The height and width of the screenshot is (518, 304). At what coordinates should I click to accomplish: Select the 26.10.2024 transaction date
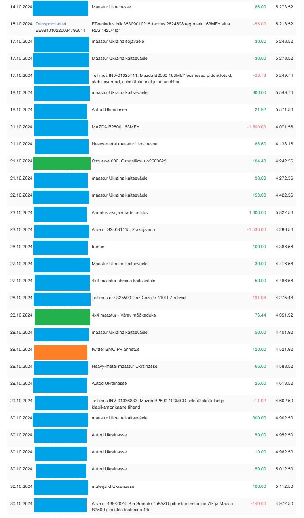[x=21, y=247]
